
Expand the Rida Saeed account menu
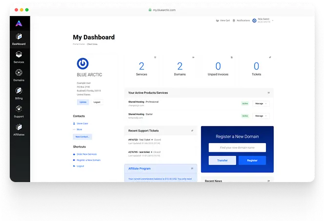(x=263, y=20)
